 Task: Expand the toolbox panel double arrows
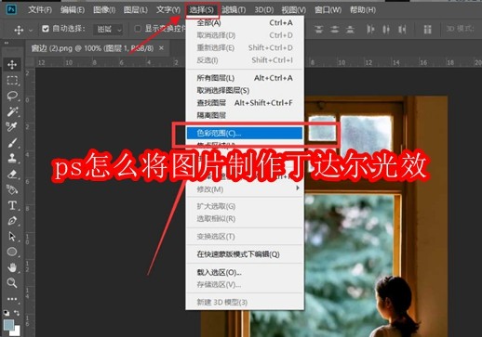[x=7, y=43]
